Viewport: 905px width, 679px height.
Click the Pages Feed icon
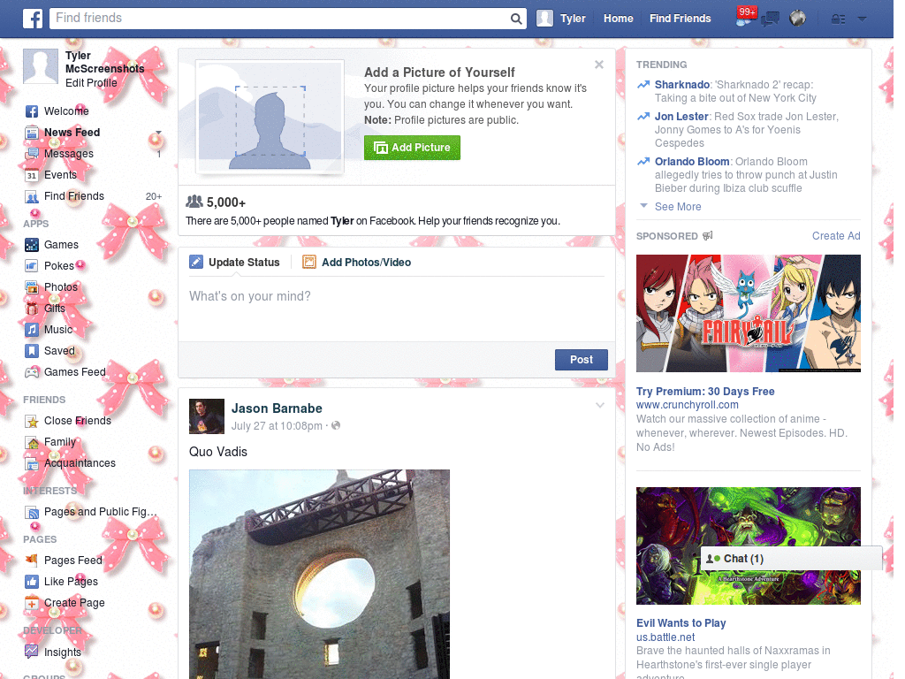click(32, 561)
